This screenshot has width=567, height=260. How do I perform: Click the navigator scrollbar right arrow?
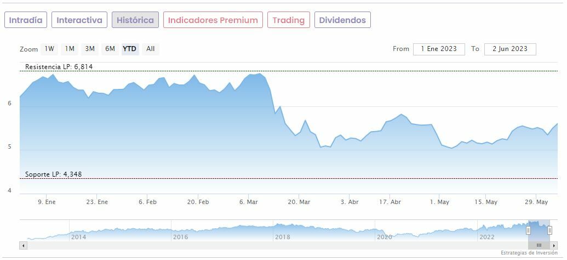coord(554,246)
